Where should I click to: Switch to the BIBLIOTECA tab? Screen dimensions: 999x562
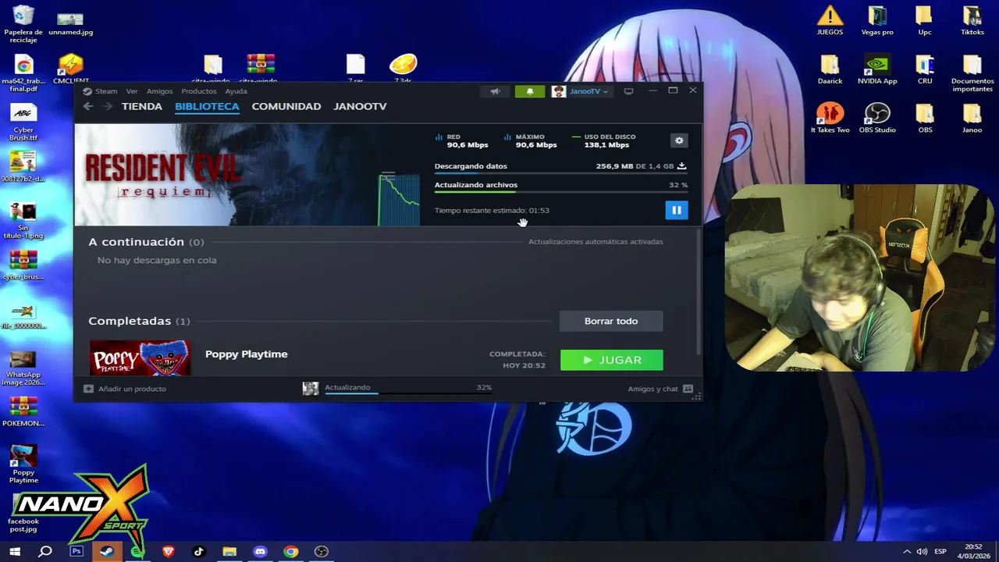(207, 106)
